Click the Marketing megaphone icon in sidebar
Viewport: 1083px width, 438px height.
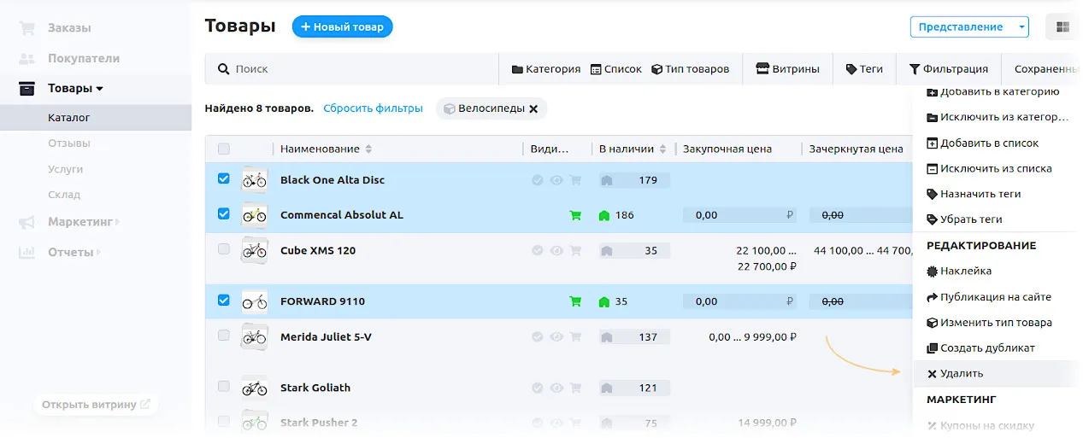click(x=27, y=222)
